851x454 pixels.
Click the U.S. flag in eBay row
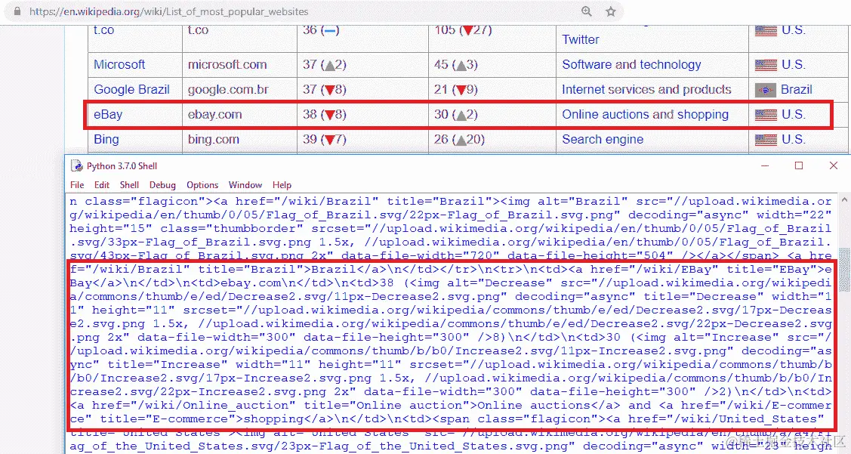coord(766,115)
